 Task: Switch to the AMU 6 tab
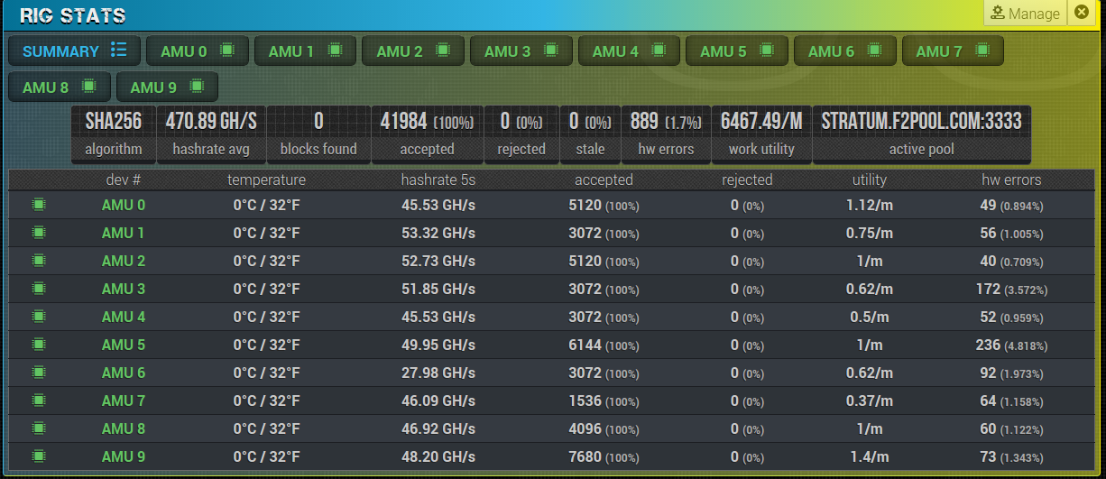[x=845, y=51]
